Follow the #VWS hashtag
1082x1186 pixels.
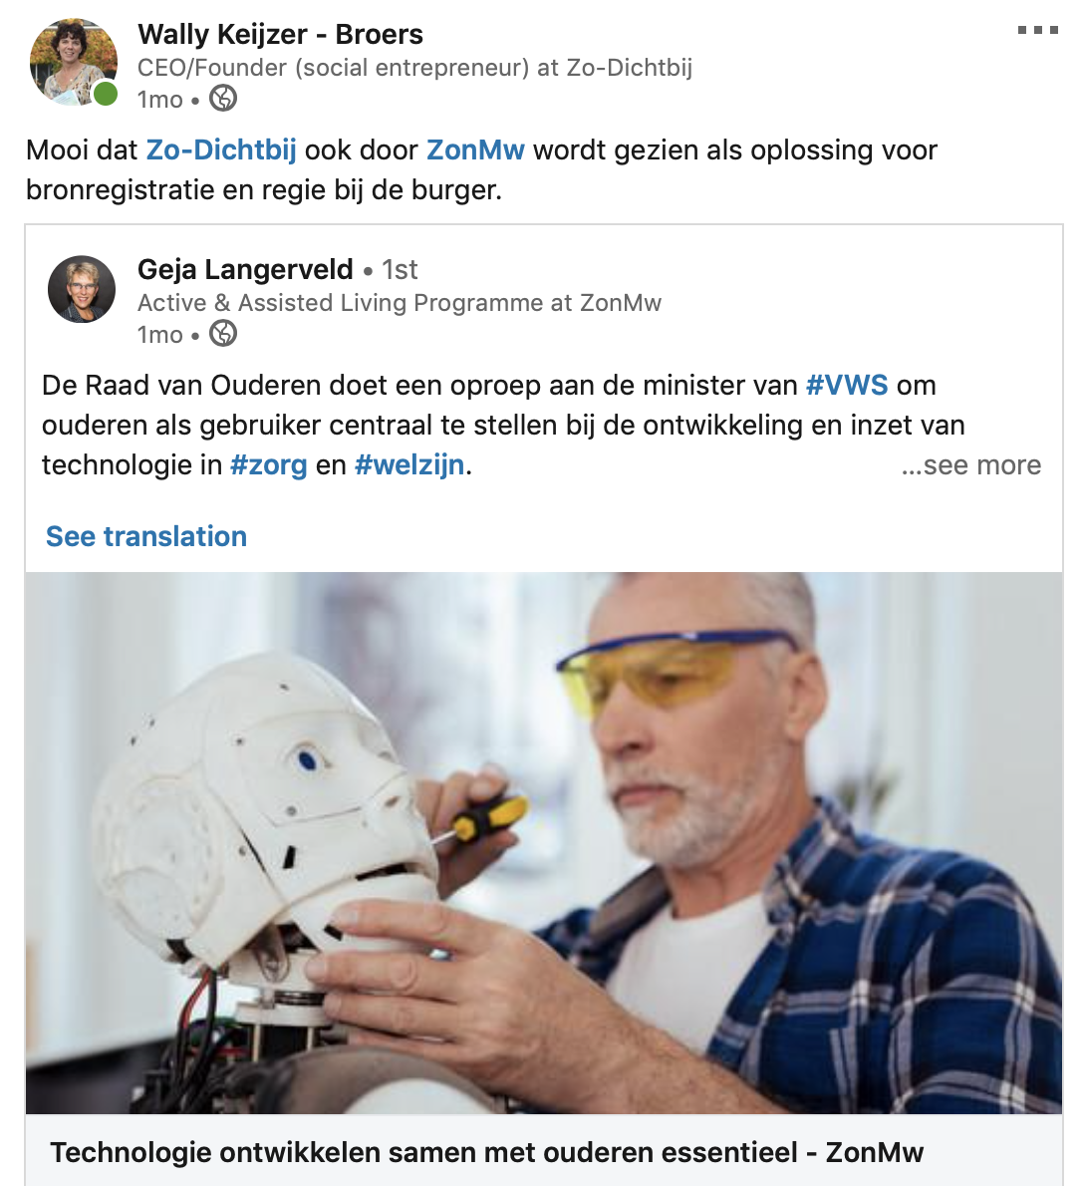point(846,385)
